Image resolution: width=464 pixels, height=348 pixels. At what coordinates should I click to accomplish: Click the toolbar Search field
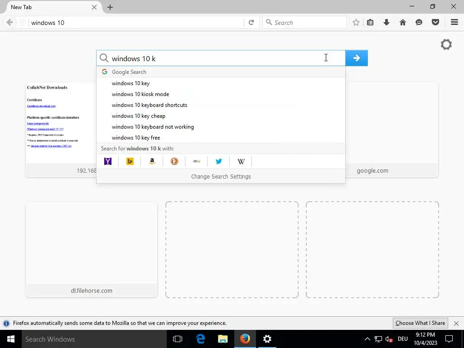tap(304, 23)
